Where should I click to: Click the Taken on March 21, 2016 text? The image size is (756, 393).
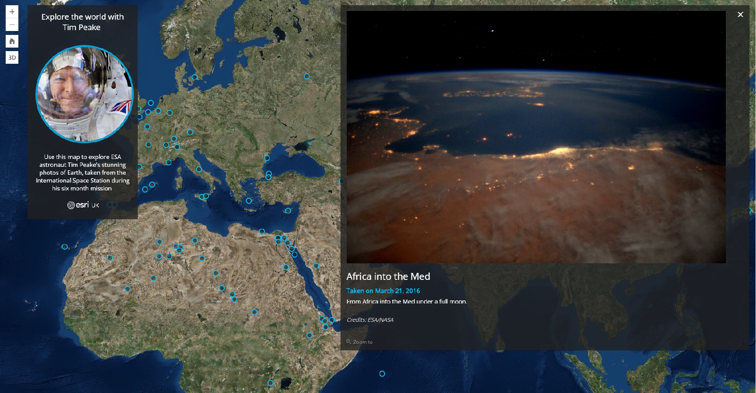point(383,291)
